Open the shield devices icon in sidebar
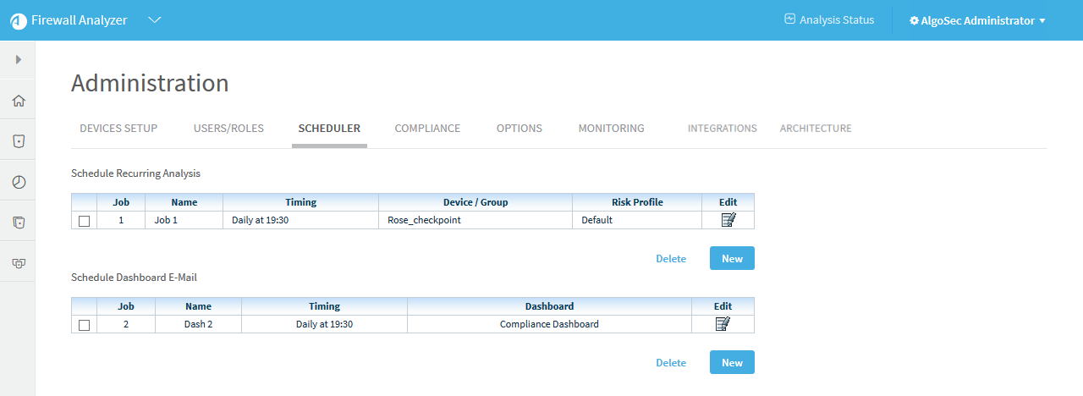Viewport: 1083px width, 396px height. (18, 141)
